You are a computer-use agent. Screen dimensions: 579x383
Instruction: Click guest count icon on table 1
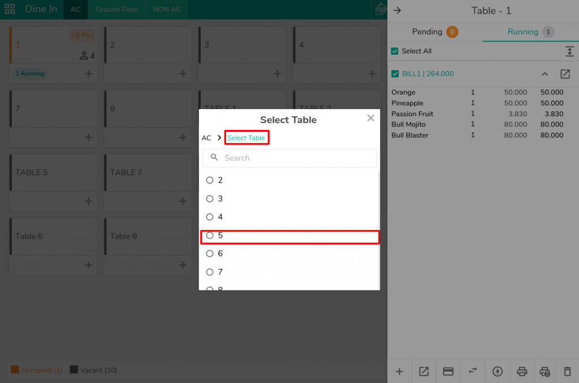tap(84, 56)
